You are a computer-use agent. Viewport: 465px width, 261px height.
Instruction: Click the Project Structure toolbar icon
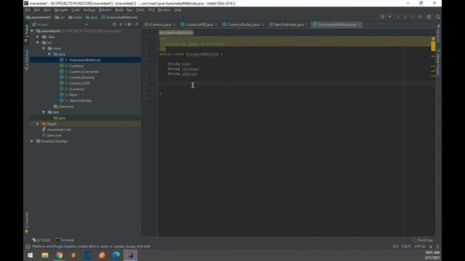pos(429,17)
